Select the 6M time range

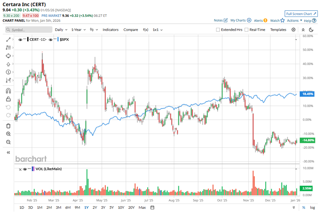68,208
